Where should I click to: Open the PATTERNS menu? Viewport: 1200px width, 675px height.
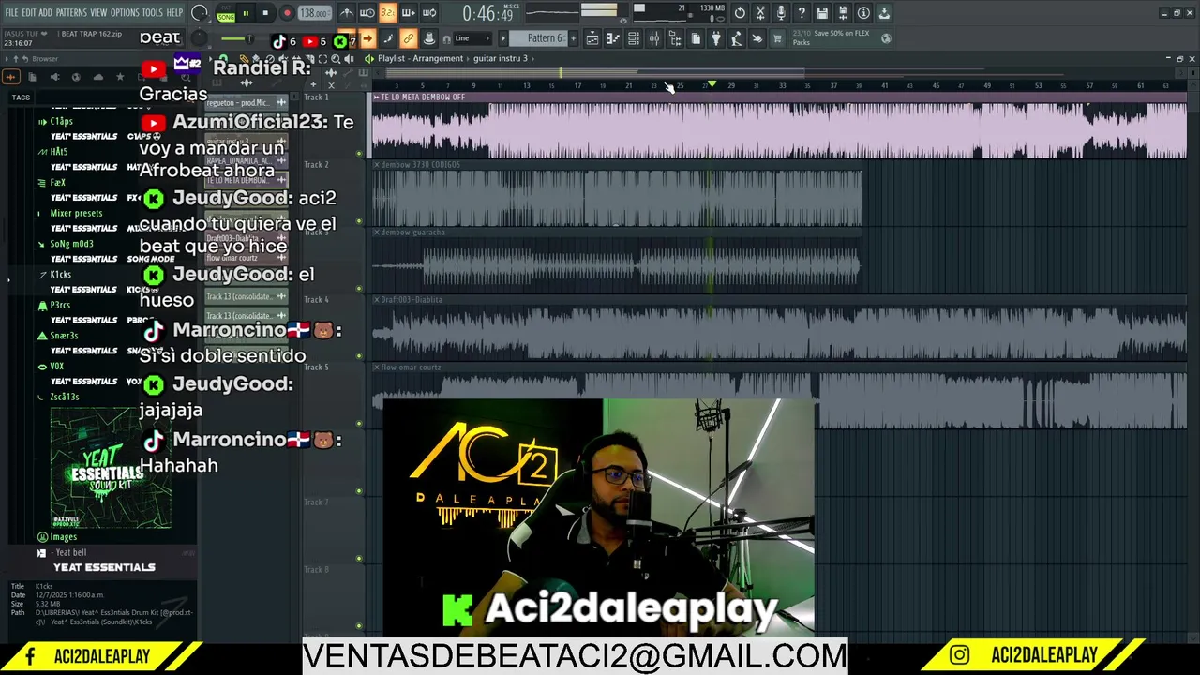pyautogui.click(x=71, y=12)
